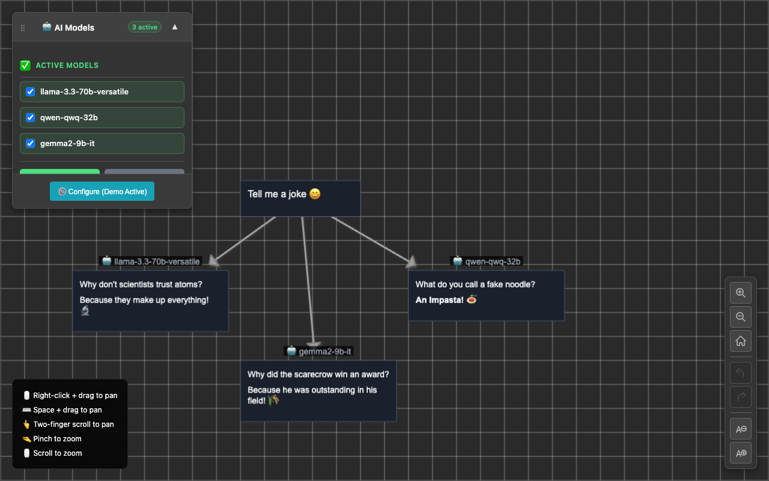Screen dimensions: 769x481
Task: Open Configure (Demo Active) settings
Action: (102, 191)
